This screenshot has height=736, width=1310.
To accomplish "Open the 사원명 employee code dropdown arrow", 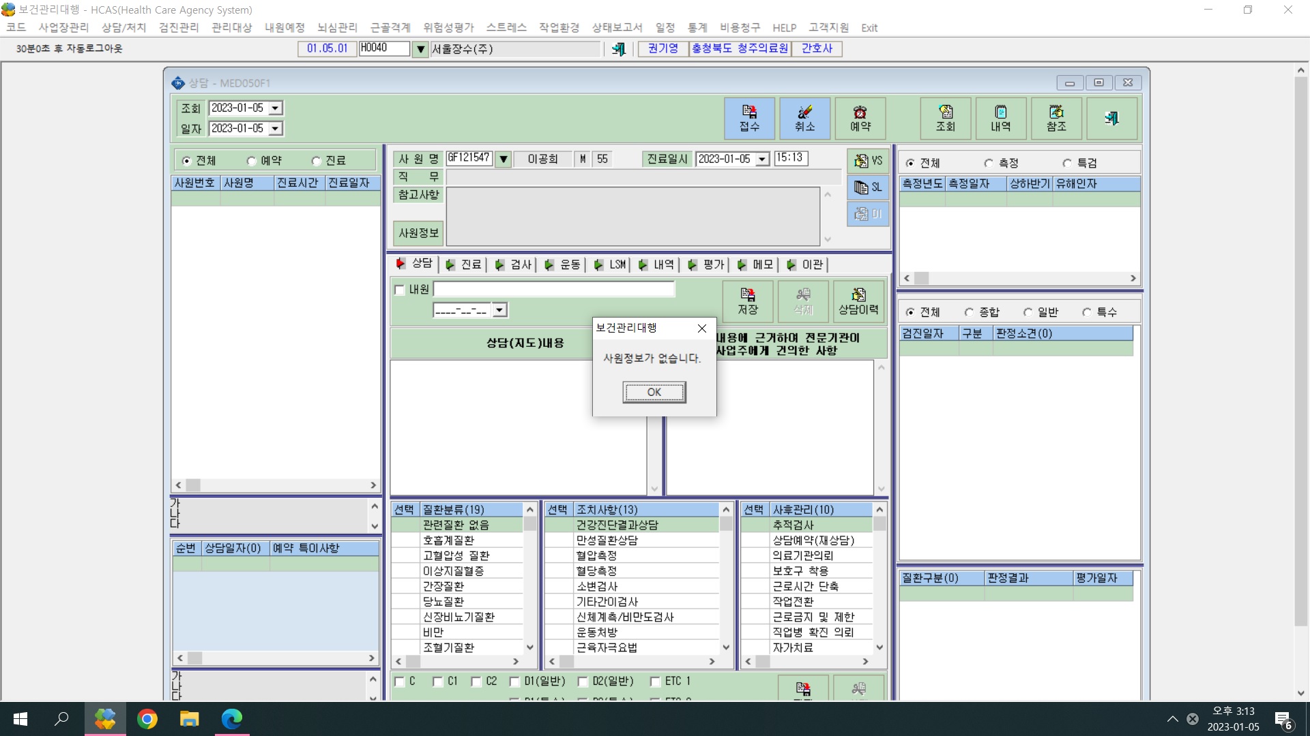I will tap(503, 159).
